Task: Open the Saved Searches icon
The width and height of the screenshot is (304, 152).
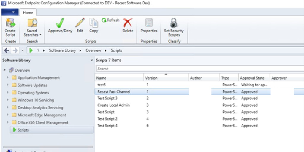Action: click(32, 23)
